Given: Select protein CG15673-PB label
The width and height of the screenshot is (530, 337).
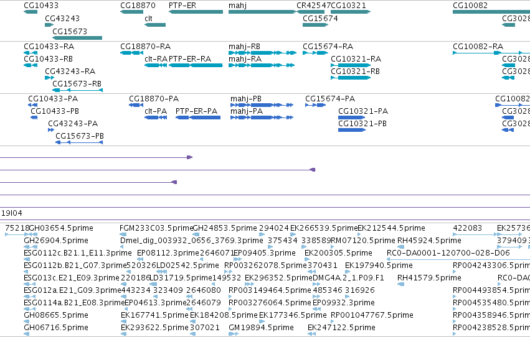Looking at the screenshot, I should 80,136.
